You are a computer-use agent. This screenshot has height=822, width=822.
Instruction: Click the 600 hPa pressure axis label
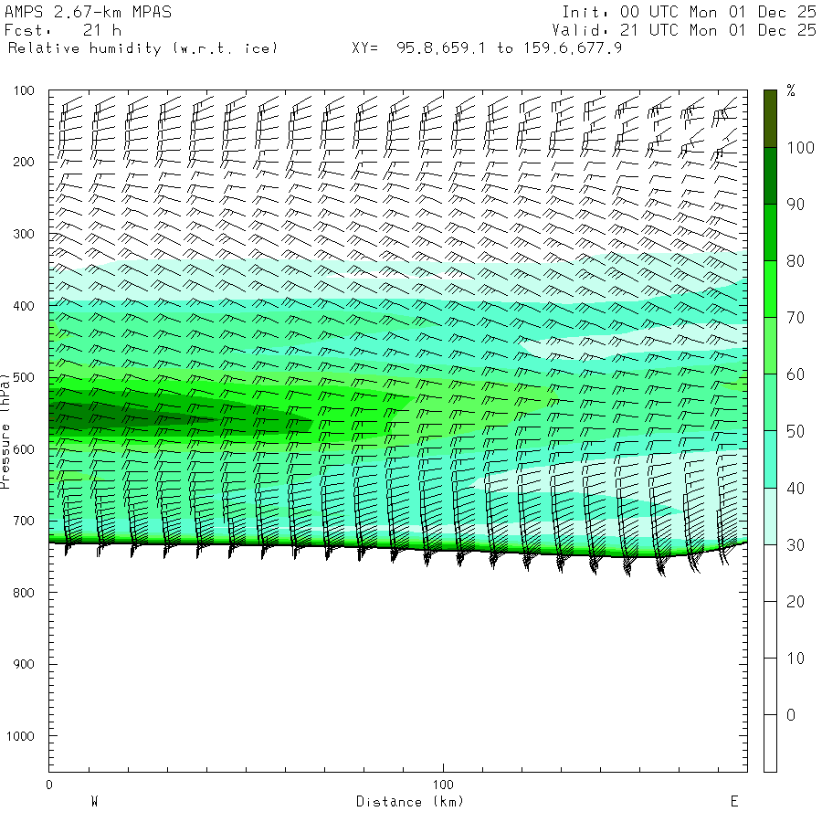(24, 449)
